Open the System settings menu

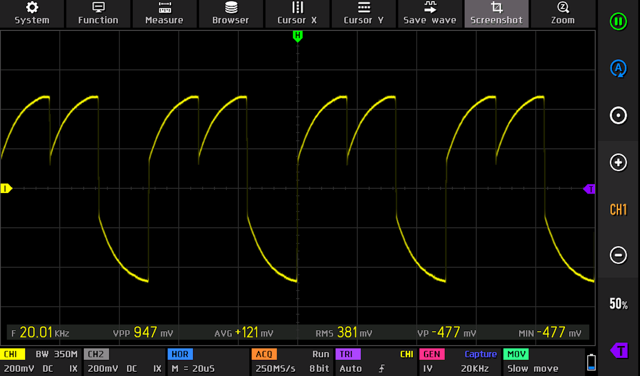click(32, 13)
